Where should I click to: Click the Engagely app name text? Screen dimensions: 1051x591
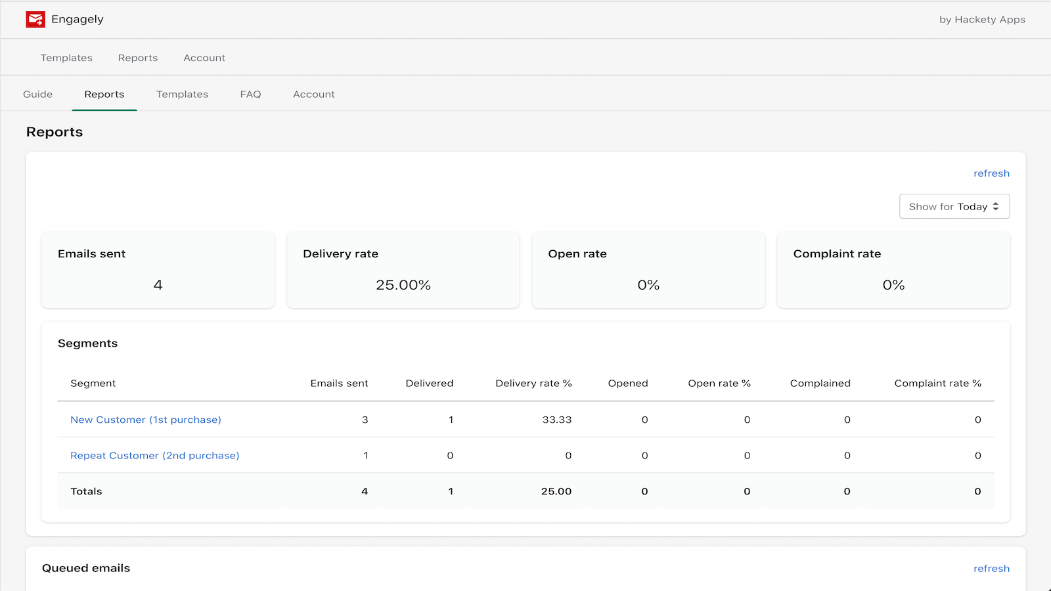click(x=78, y=20)
